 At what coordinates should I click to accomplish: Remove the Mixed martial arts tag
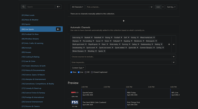[x=154, y=38]
